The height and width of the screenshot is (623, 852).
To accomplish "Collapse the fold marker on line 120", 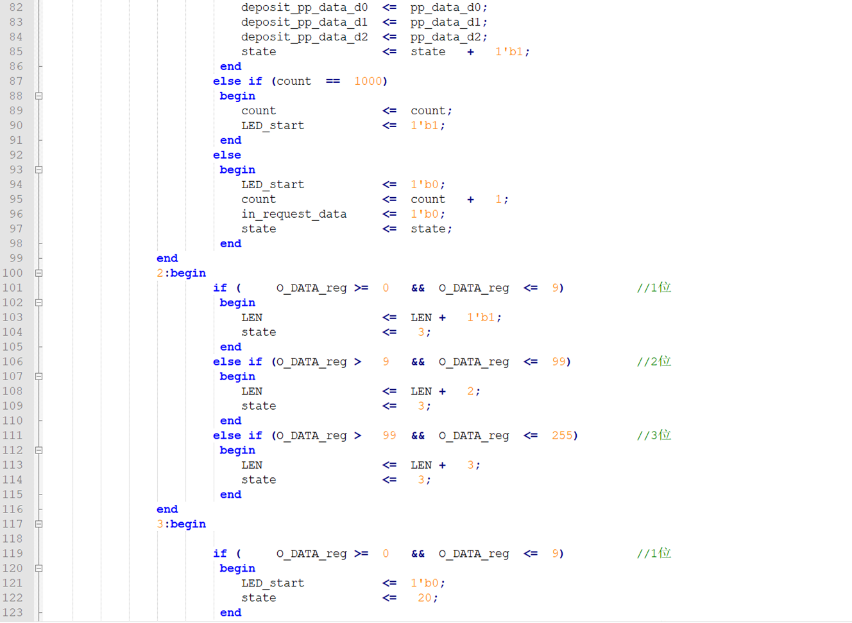I will pyautogui.click(x=38, y=568).
